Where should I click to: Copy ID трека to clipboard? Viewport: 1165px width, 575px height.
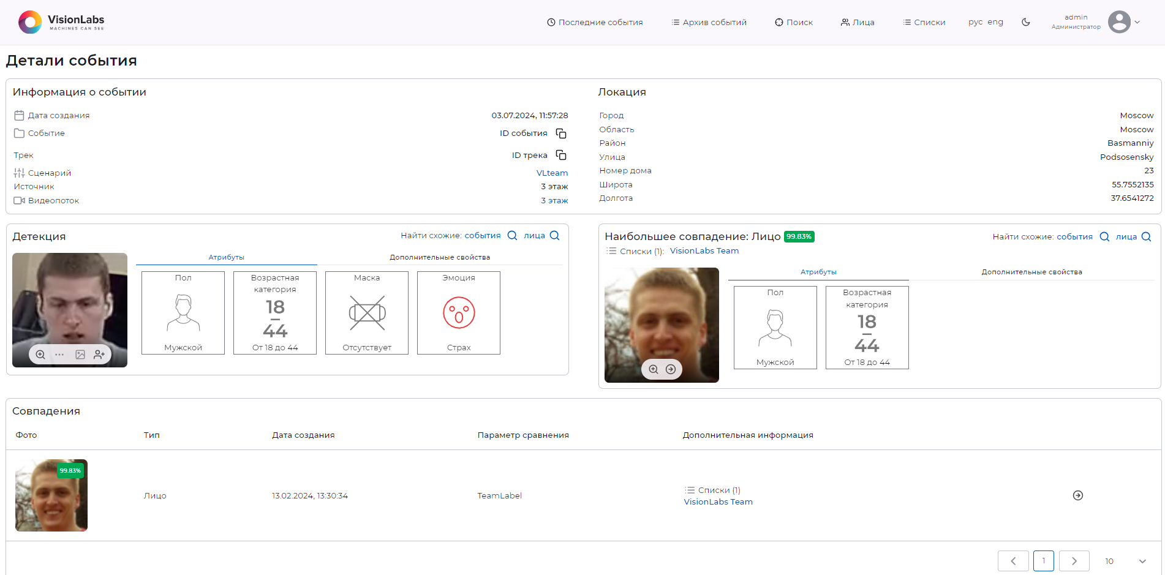(x=561, y=155)
